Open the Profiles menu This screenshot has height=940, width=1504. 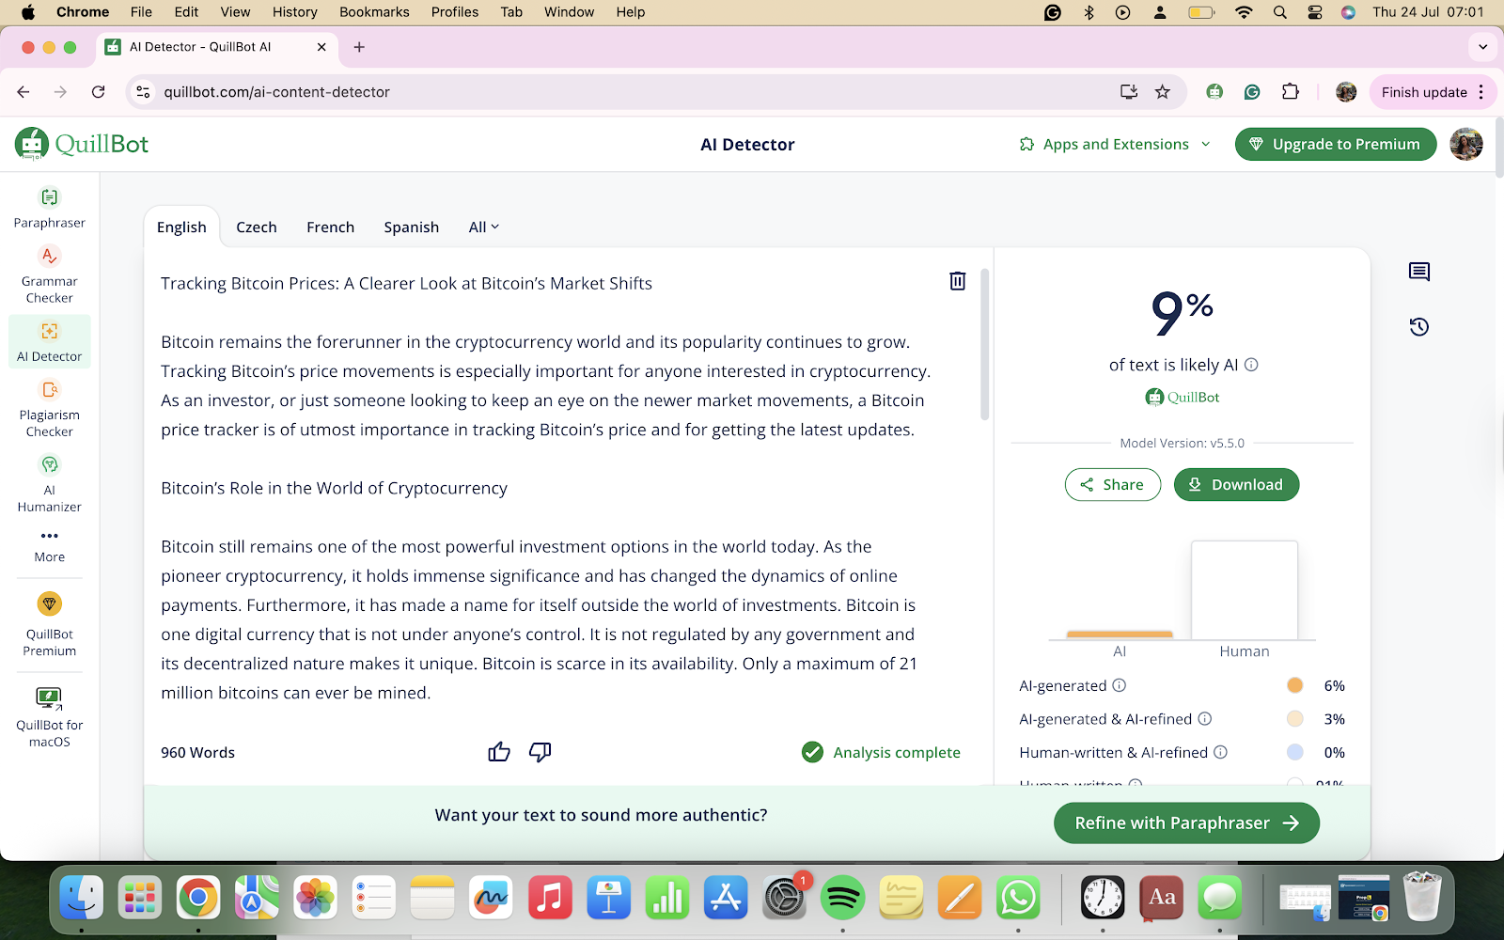(x=455, y=11)
